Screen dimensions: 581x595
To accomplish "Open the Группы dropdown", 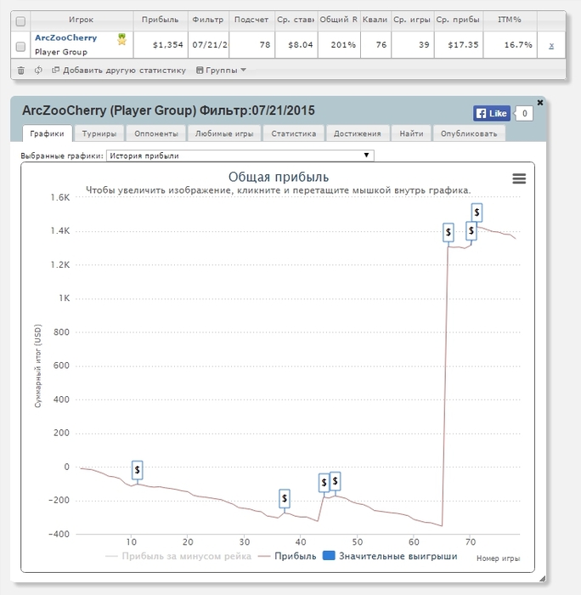I will pyautogui.click(x=221, y=71).
